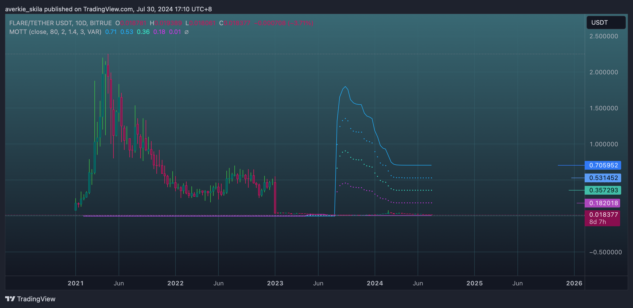
Task: Click the open price value O0.018781
Action: click(131, 23)
